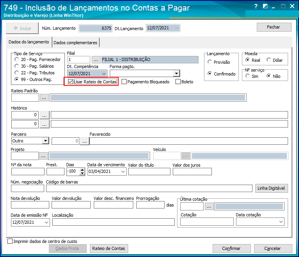
Task: Select 20 - Pag. Fornecedor service type
Action: click(x=38, y=59)
